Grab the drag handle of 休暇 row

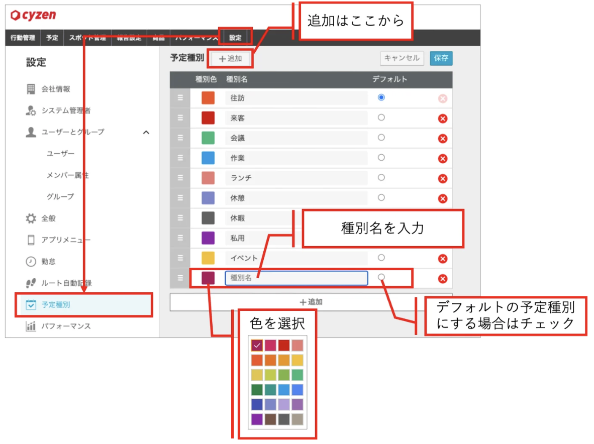[180, 218]
